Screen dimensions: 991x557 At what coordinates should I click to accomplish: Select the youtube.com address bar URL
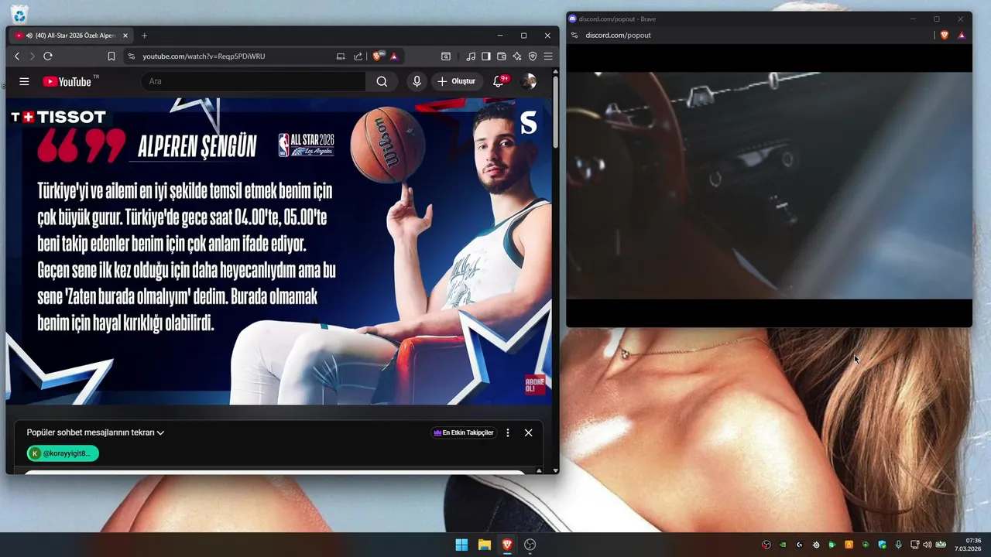pos(204,56)
